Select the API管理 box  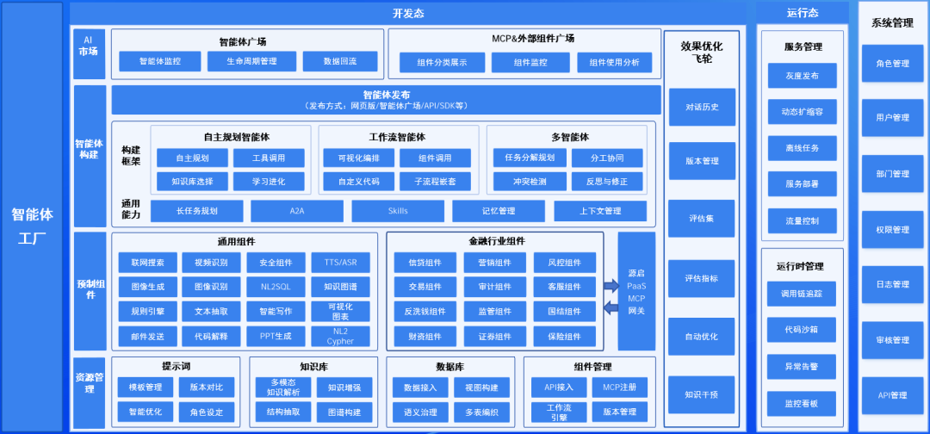[893, 395]
